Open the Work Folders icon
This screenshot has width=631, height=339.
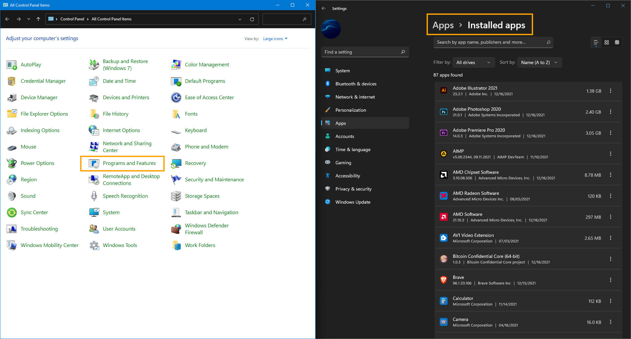(176, 245)
